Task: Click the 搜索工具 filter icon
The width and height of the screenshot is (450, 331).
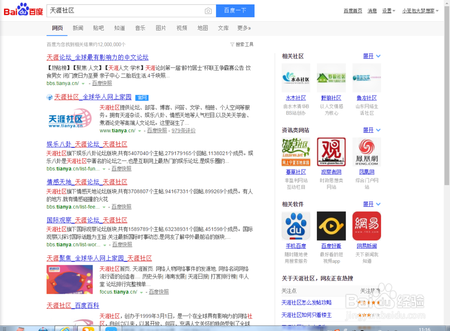Action: (x=232, y=45)
